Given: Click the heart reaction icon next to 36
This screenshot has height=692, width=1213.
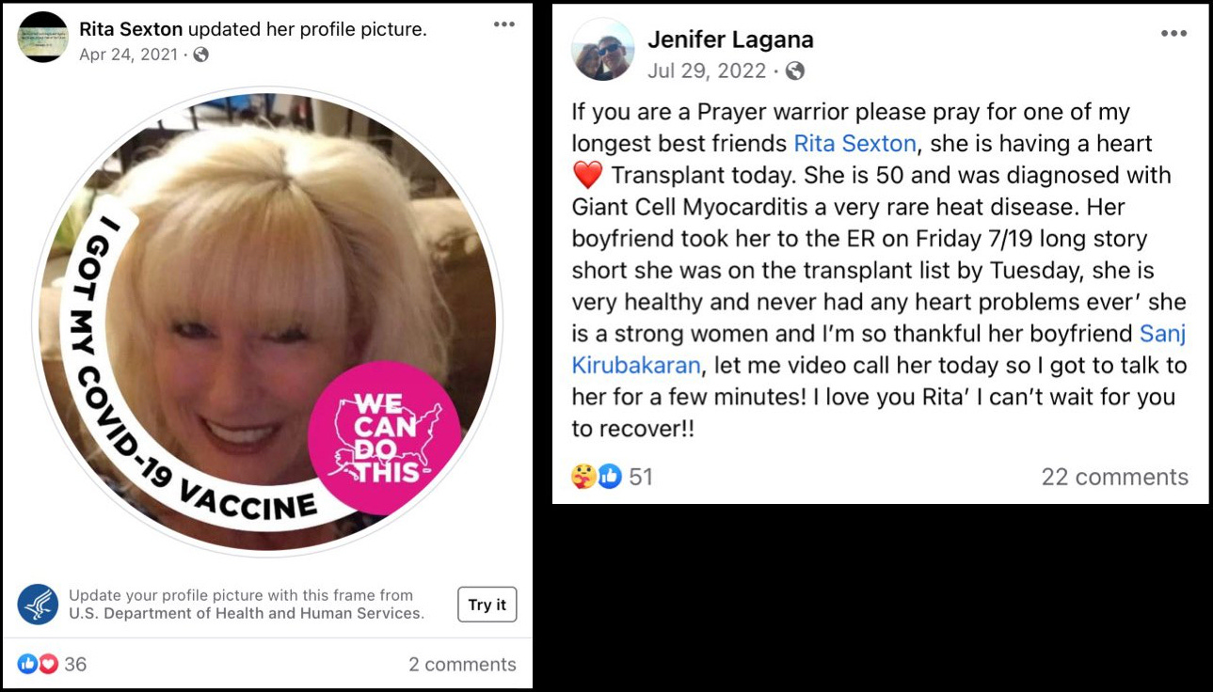Looking at the screenshot, I should [48, 664].
